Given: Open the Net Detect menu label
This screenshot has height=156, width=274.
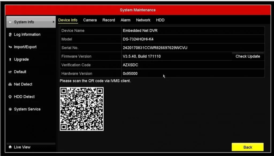Looking at the screenshot, I should [x=23, y=84].
